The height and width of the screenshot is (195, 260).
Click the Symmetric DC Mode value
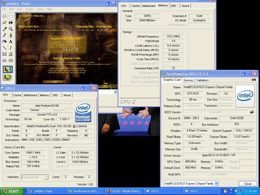(x=199, y=20)
